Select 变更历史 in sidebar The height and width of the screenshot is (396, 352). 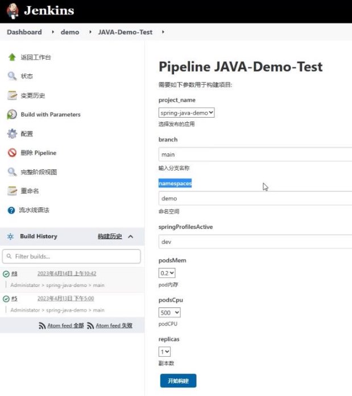pyautogui.click(x=33, y=95)
